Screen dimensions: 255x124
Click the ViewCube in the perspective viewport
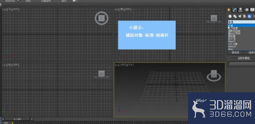pos(214,76)
